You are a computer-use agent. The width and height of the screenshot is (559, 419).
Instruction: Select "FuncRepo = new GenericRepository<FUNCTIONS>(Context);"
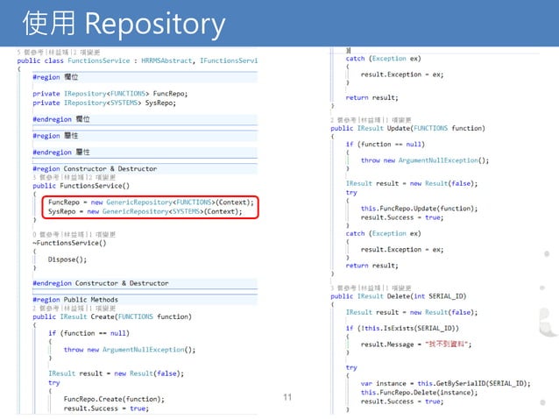click(x=151, y=202)
